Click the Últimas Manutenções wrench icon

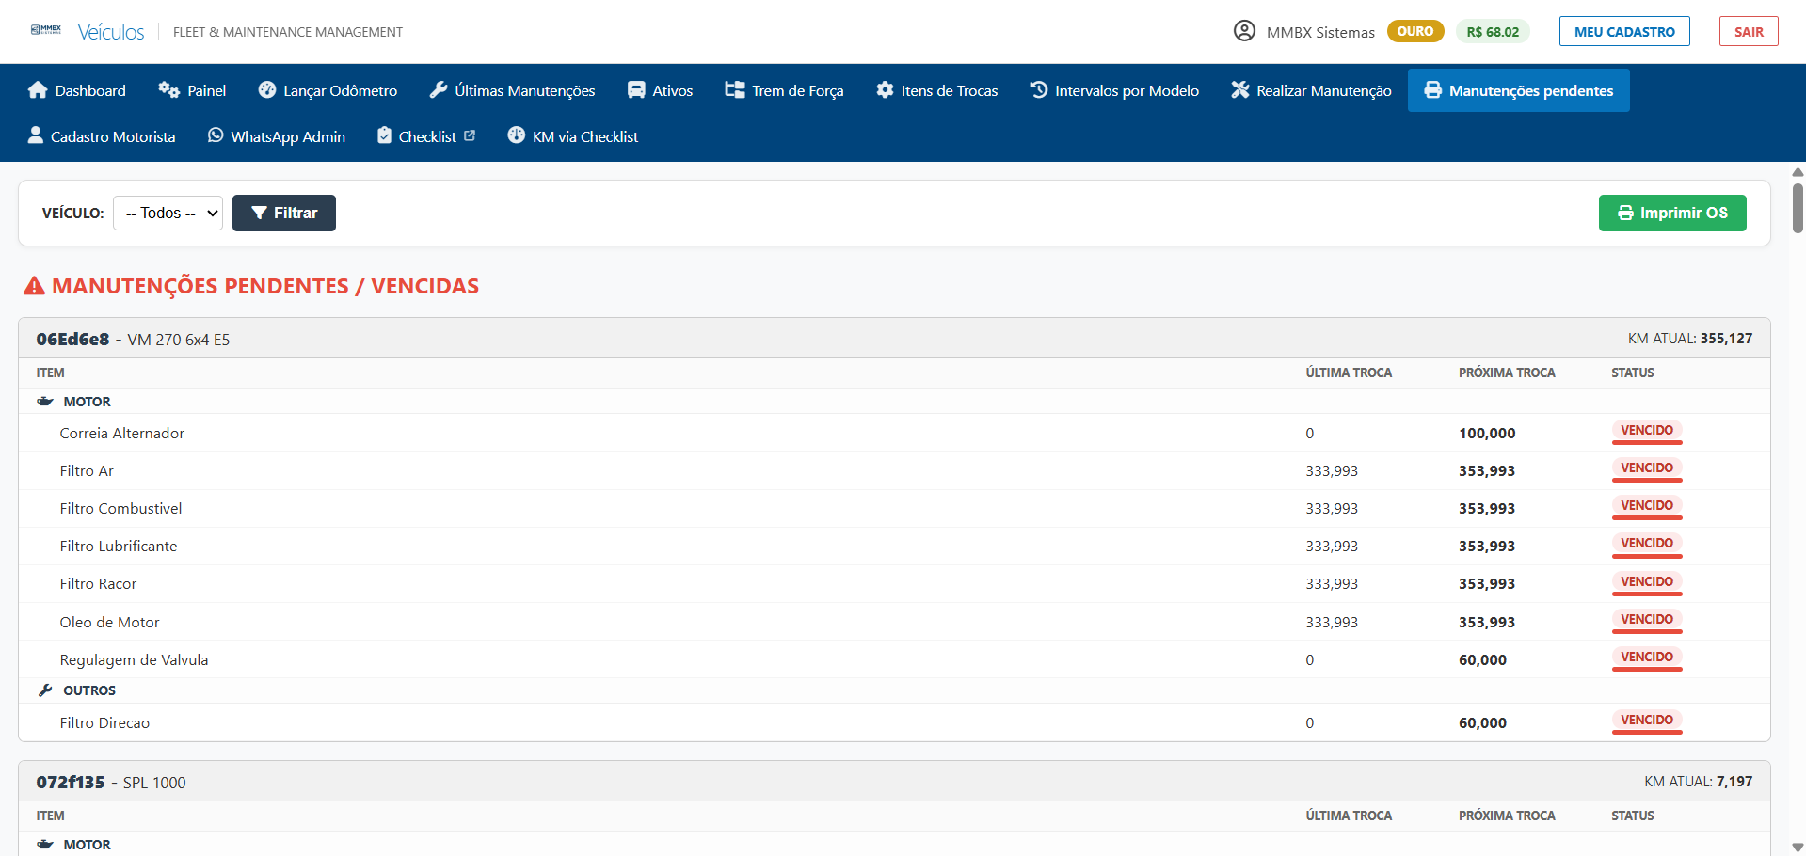point(439,90)
